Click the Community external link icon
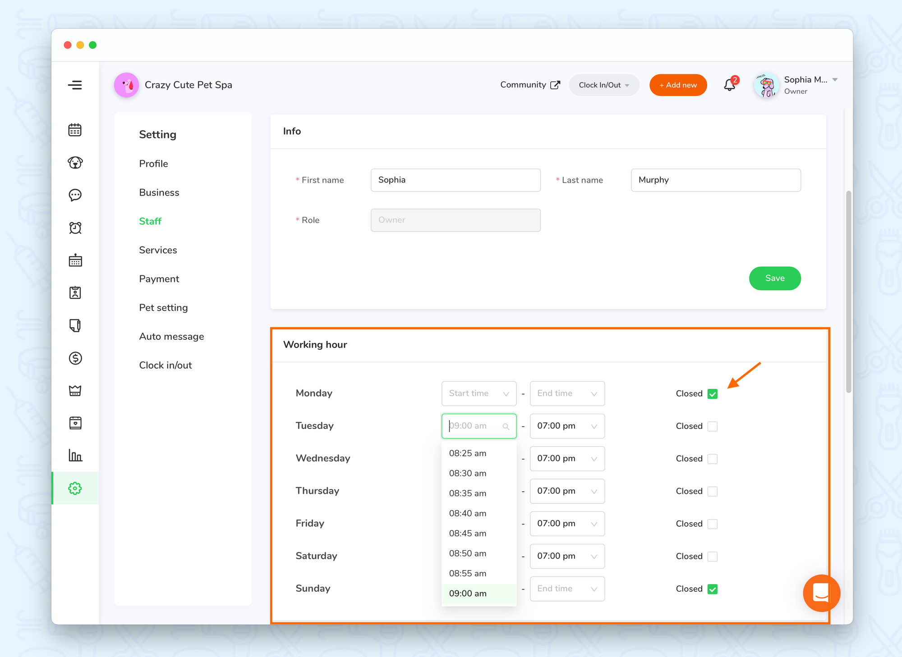Image resolution: width=902 pixels, height=657 pixels. 555,85
